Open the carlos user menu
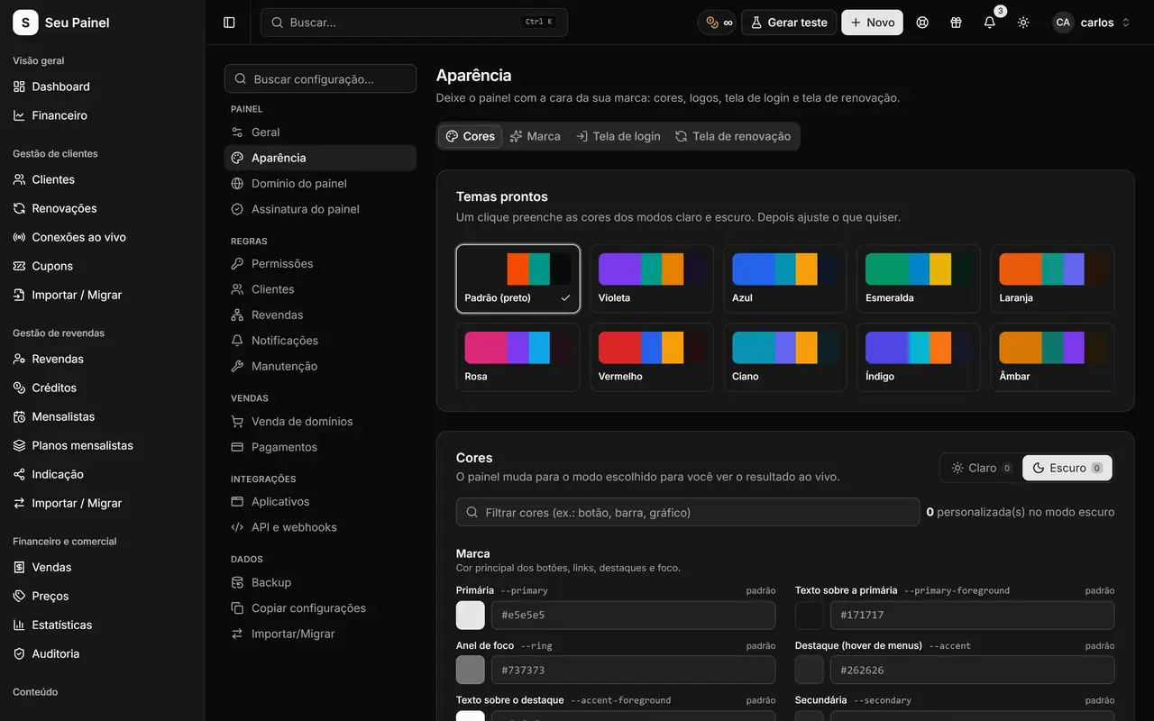This screenshot has height=721, width=1154. tap(1092, 23)
